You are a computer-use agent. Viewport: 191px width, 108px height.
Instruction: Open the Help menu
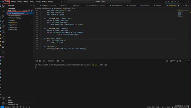click(51, 1)
